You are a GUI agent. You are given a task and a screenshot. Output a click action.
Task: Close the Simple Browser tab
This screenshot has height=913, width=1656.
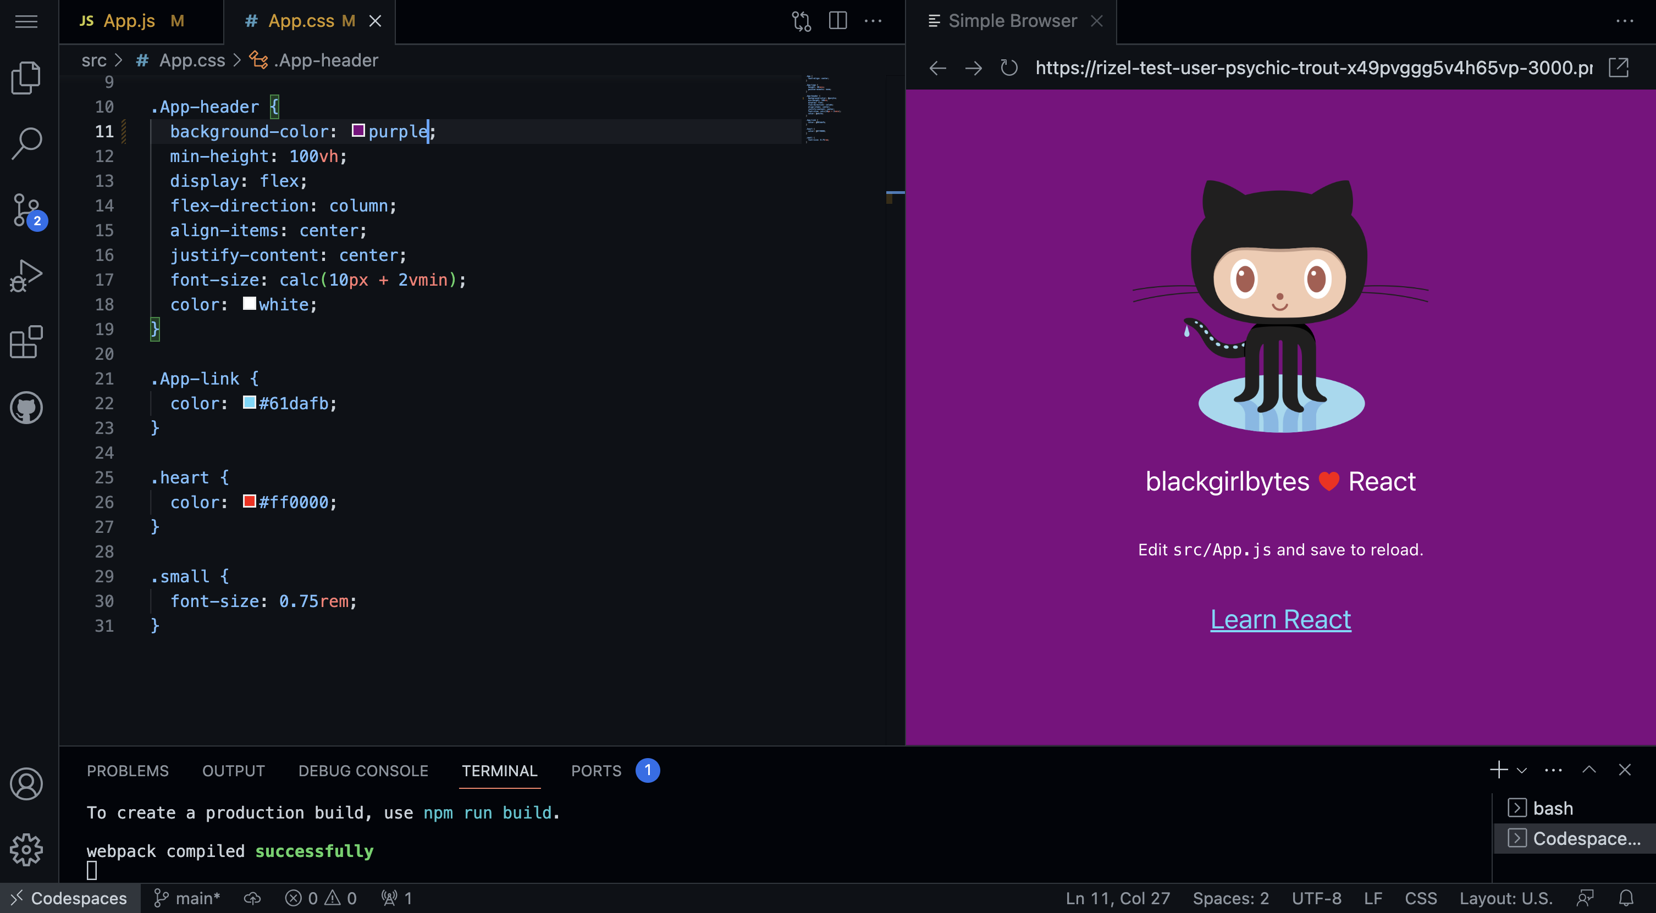tap(1097, 21)
